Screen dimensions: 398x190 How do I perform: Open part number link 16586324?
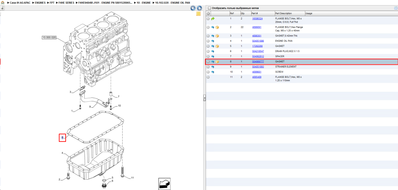pyautogui.click(x=257, y=19)
